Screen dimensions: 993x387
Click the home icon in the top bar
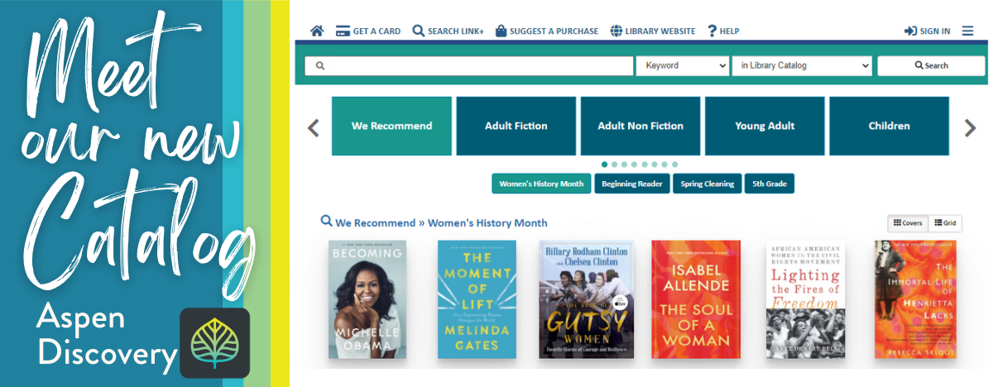tap(316, 31)
